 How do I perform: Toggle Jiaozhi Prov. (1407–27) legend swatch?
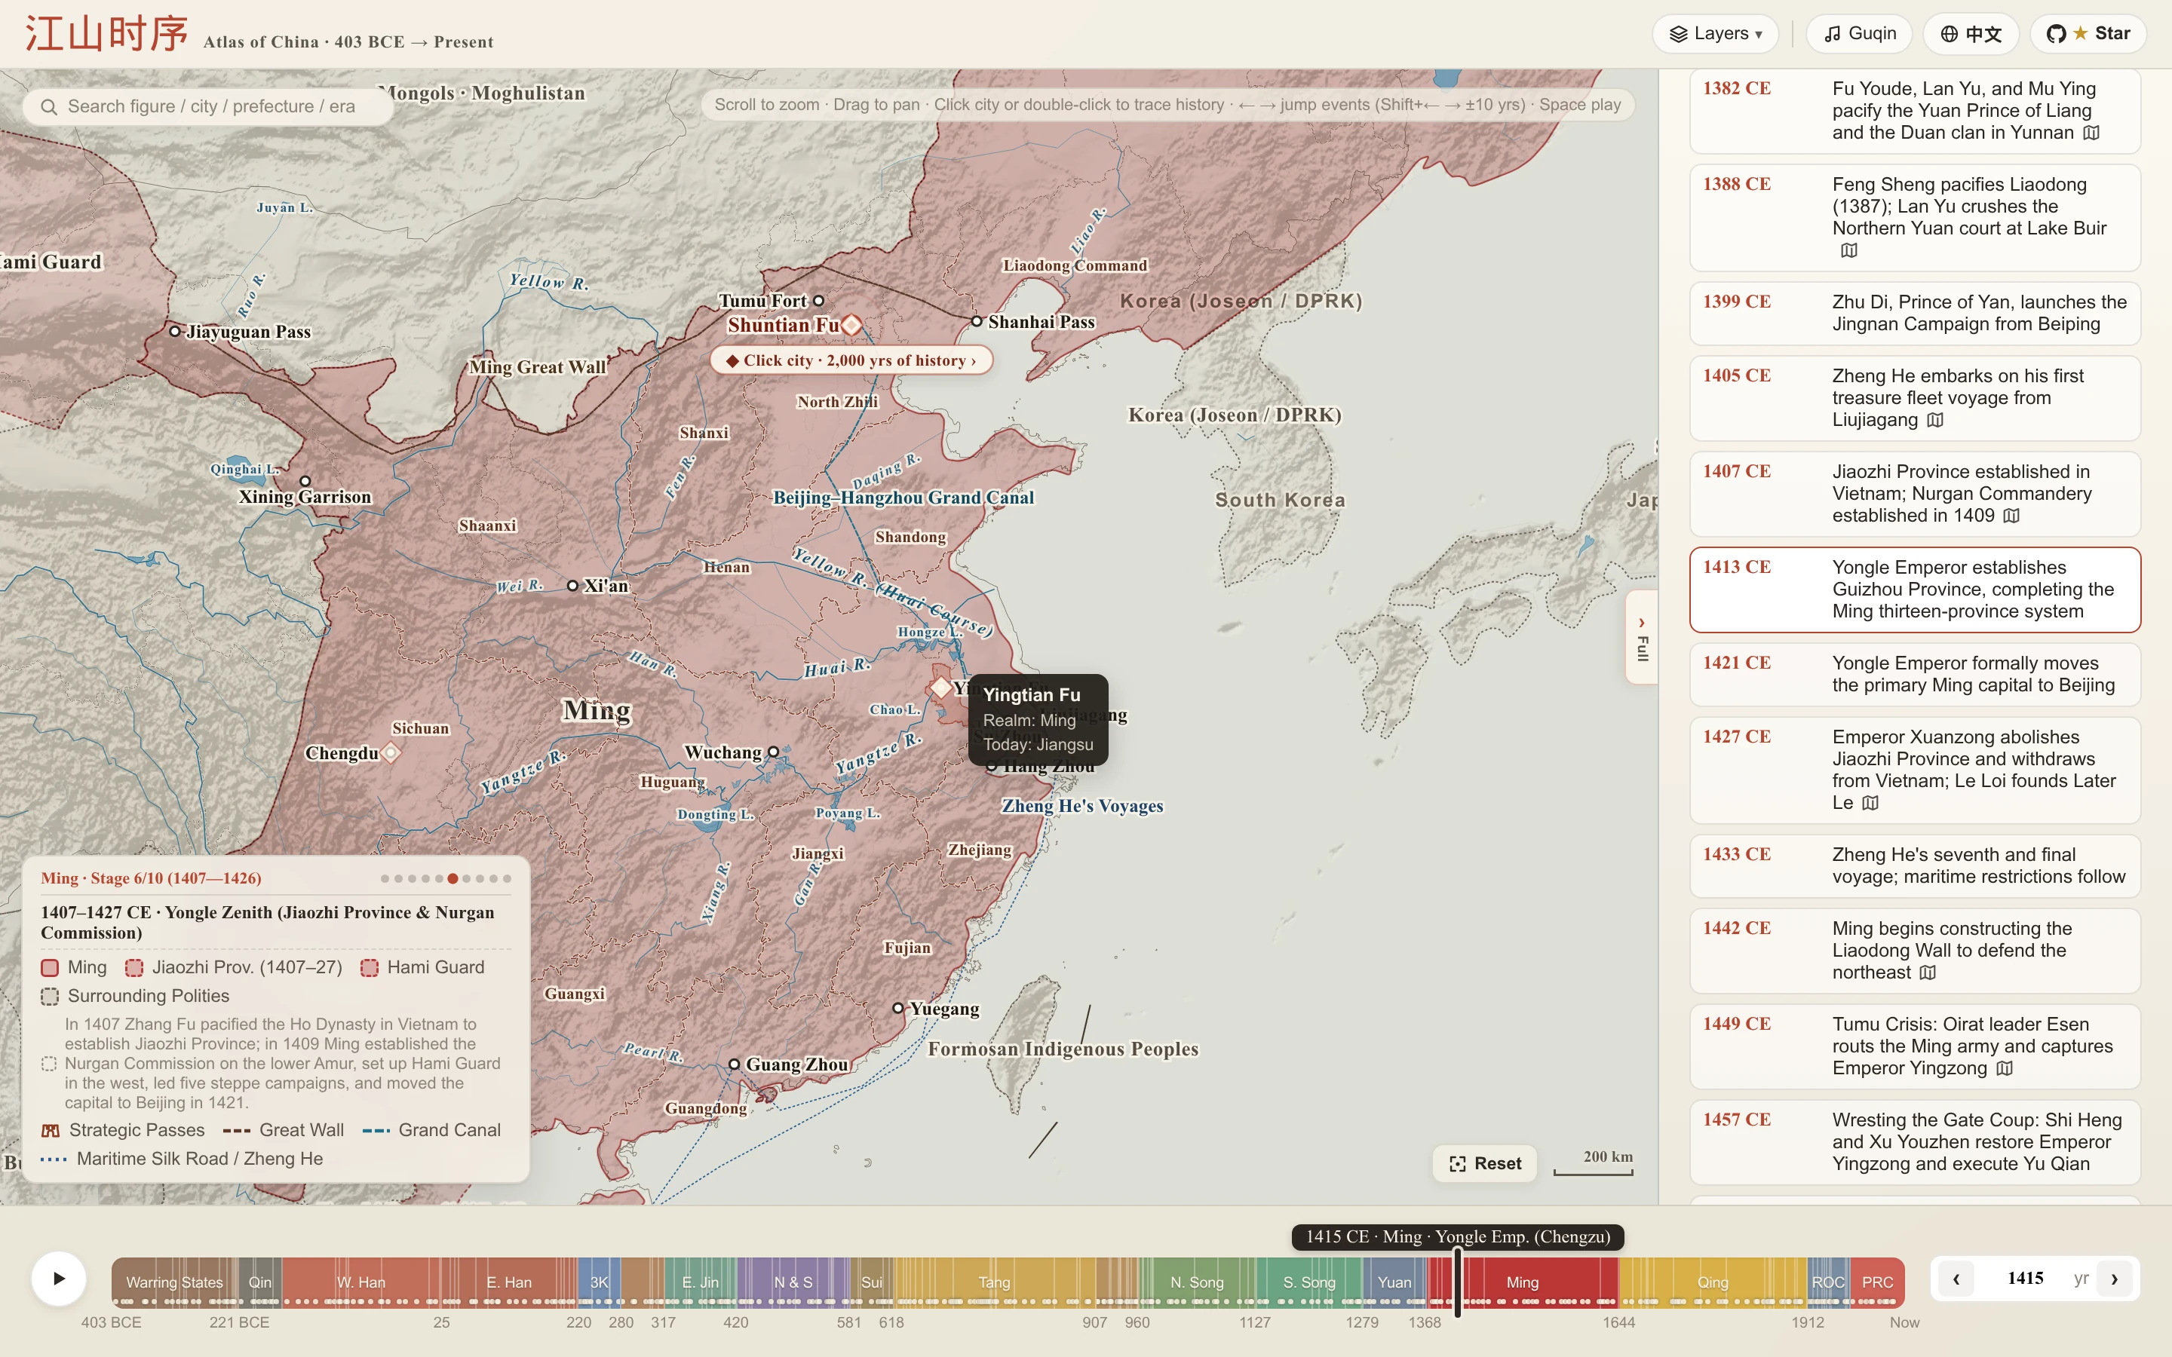[x=133, y=967]
